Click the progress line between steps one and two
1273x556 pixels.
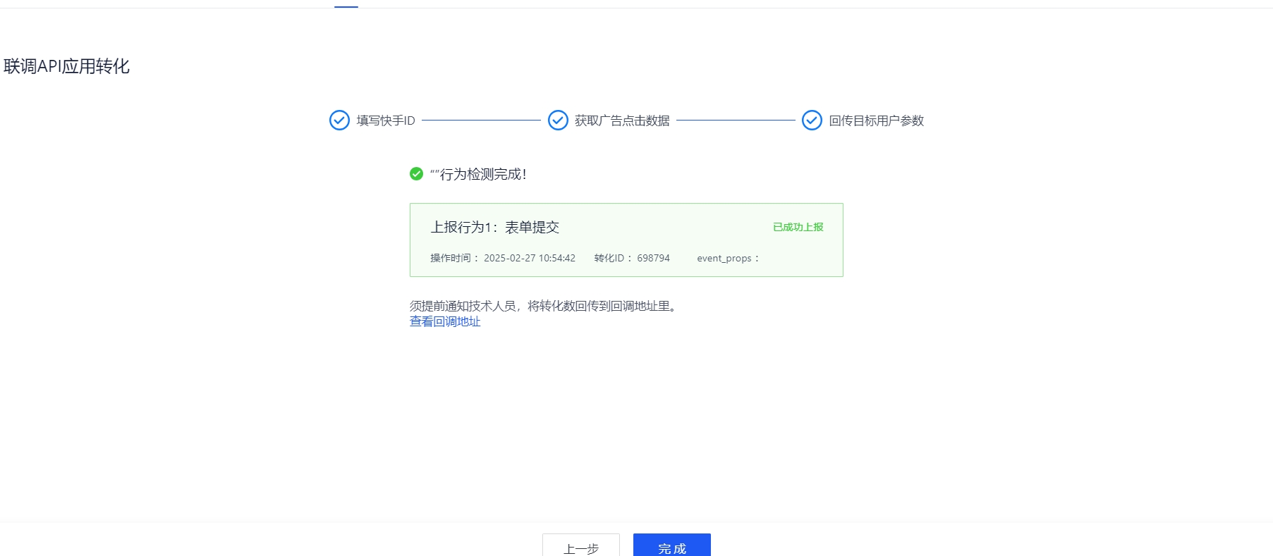point(481,121)
